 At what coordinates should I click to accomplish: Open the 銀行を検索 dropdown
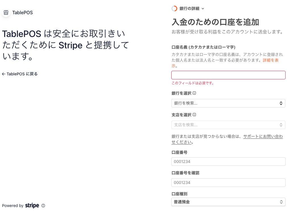[228, 103]
